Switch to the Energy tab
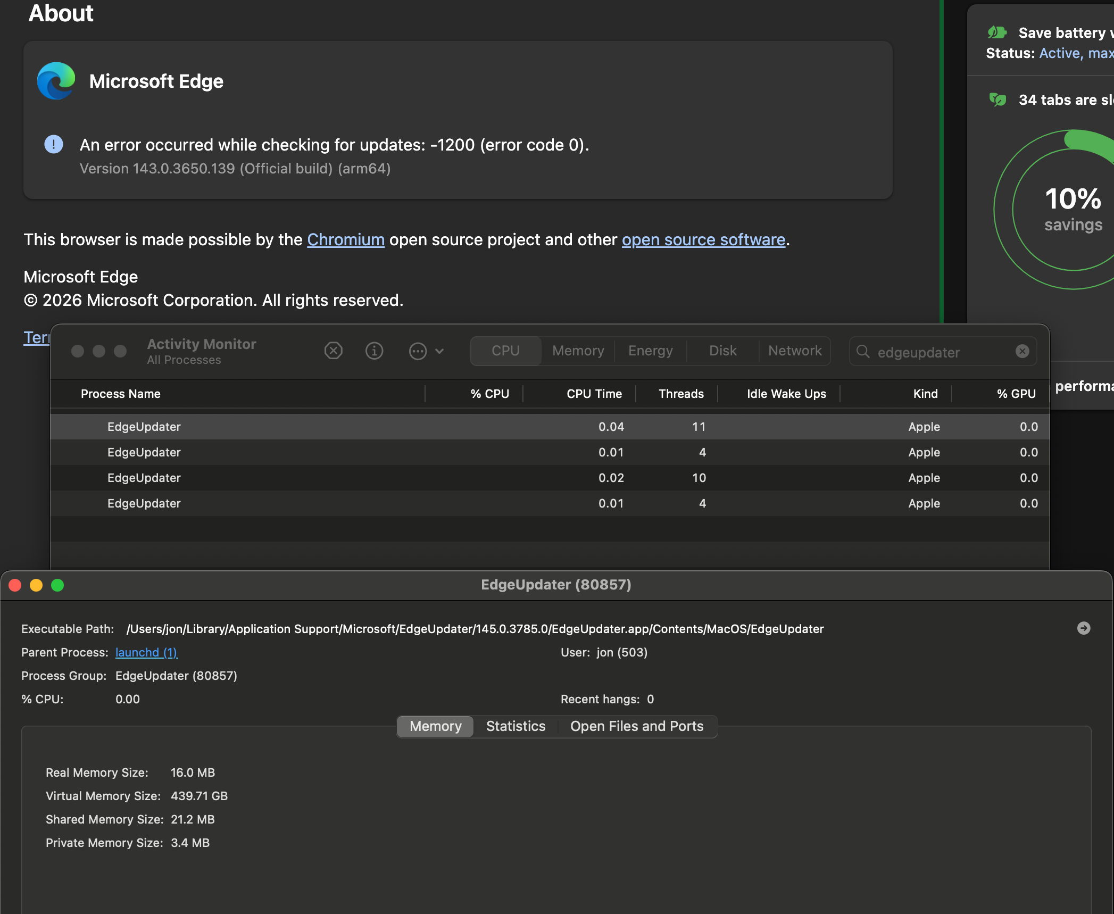 pyautogui.click(x=650, y=351)
